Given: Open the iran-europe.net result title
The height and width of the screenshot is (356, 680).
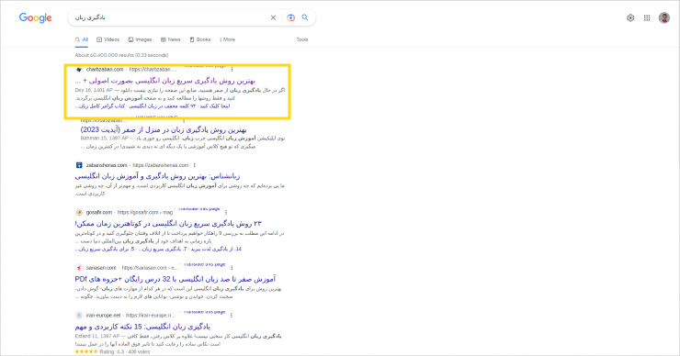Looking at the screenshot, I should (x=142, y=327).
